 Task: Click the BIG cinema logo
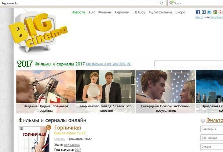(37, 32)
